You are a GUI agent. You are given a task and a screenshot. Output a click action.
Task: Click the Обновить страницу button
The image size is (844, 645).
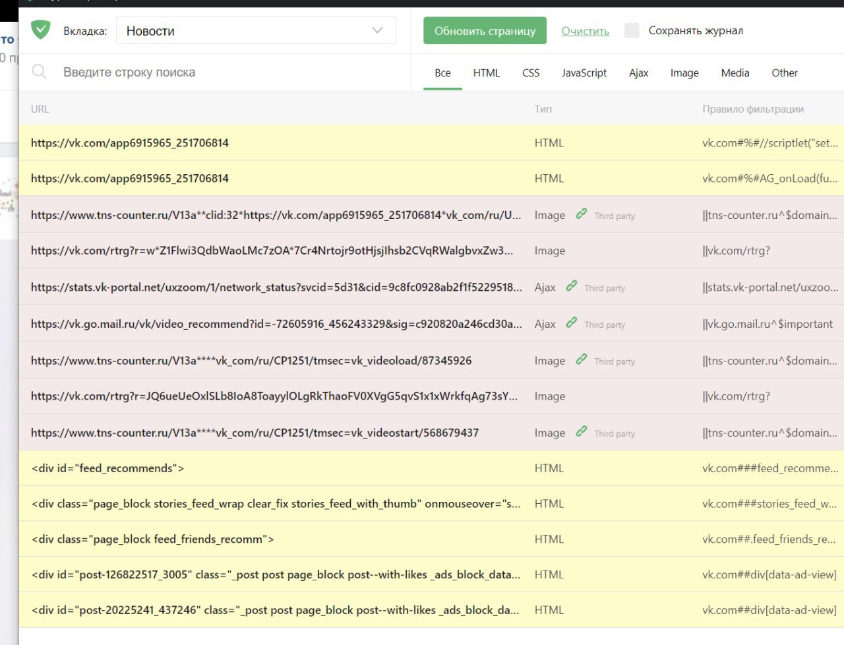click(x=485, y=31)
